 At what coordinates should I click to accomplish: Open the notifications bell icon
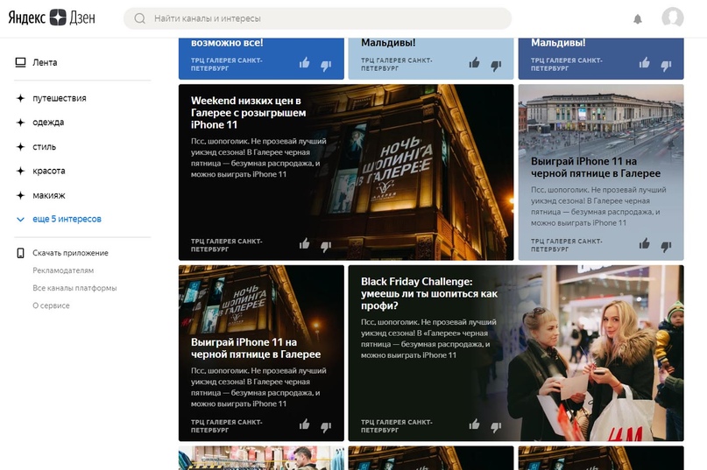tap(638, 19)
